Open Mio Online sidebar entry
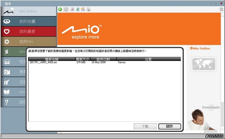 [28, 11]
